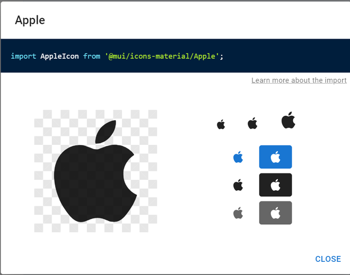Click the 'import' keyword in the code block
Viewport: 350px width, 275px height.
tap(23, 56)
